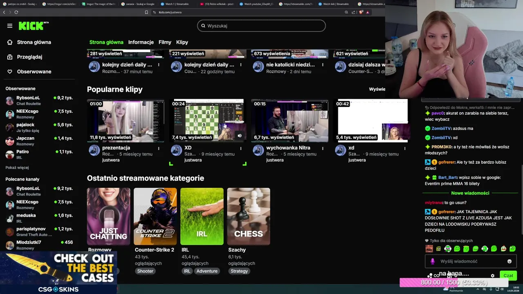Open options menu for the 37 minut temu video
523x294 pixels.
159,65
